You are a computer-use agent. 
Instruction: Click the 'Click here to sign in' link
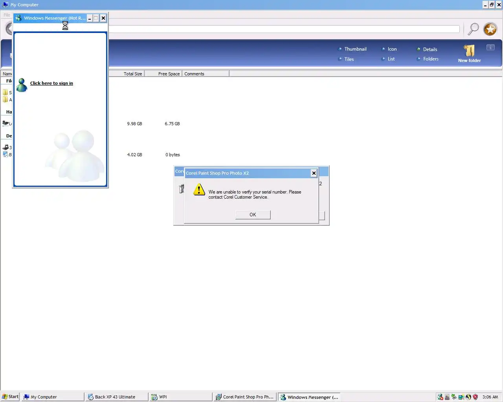(51, 83)
